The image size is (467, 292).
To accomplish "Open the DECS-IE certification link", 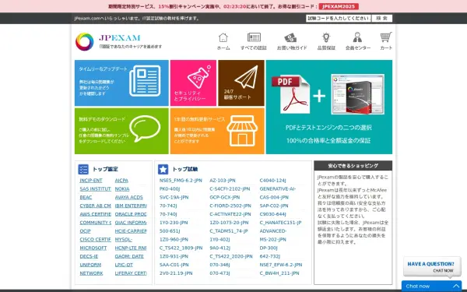I will click(89, 256).
